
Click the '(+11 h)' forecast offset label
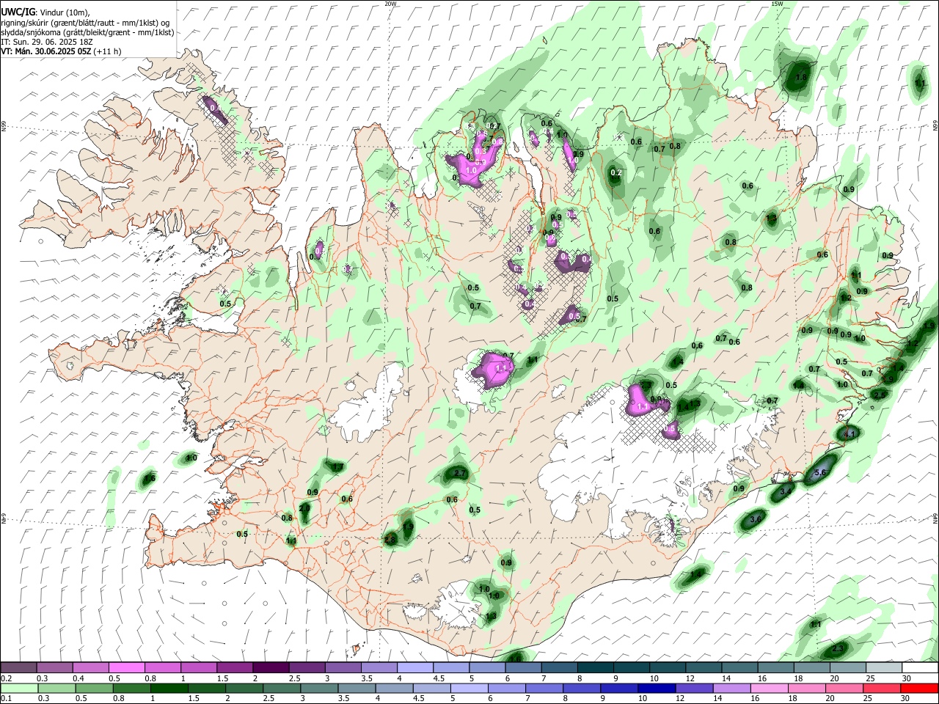107,51
